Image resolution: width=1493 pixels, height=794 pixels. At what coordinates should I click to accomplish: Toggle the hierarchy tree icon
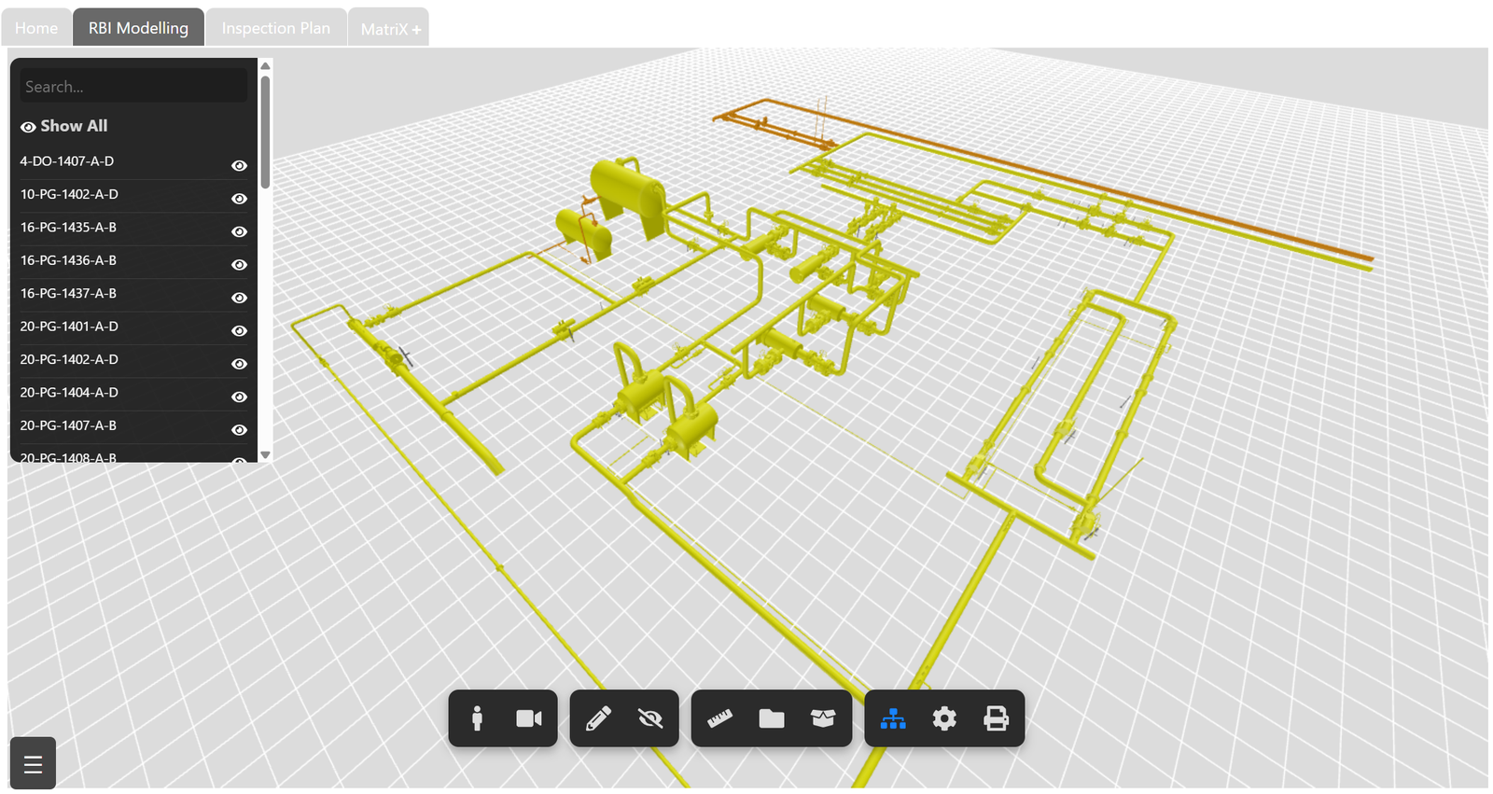click(893, 718)
